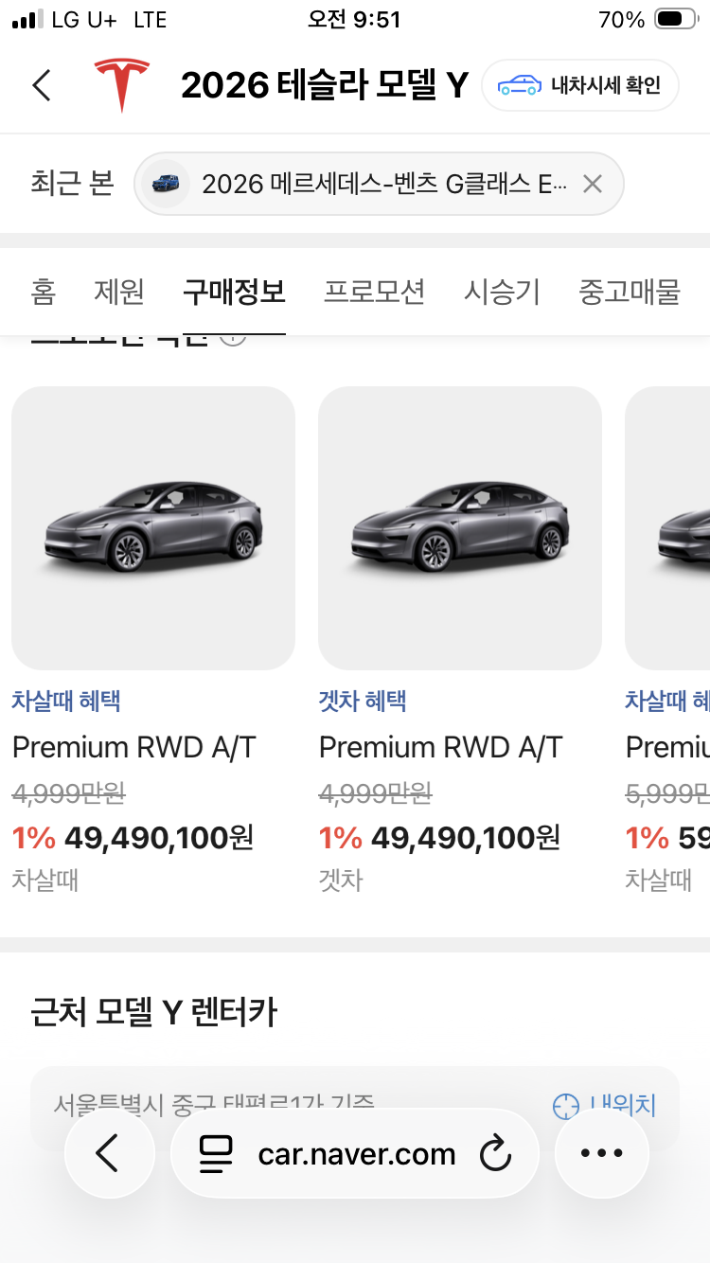Open 내차시세 확인 car price check
The width and height of the screenshot is (710, 1263).
pos(580,85)
